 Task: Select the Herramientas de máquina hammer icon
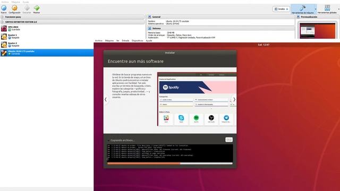click(x=302, y=8)
